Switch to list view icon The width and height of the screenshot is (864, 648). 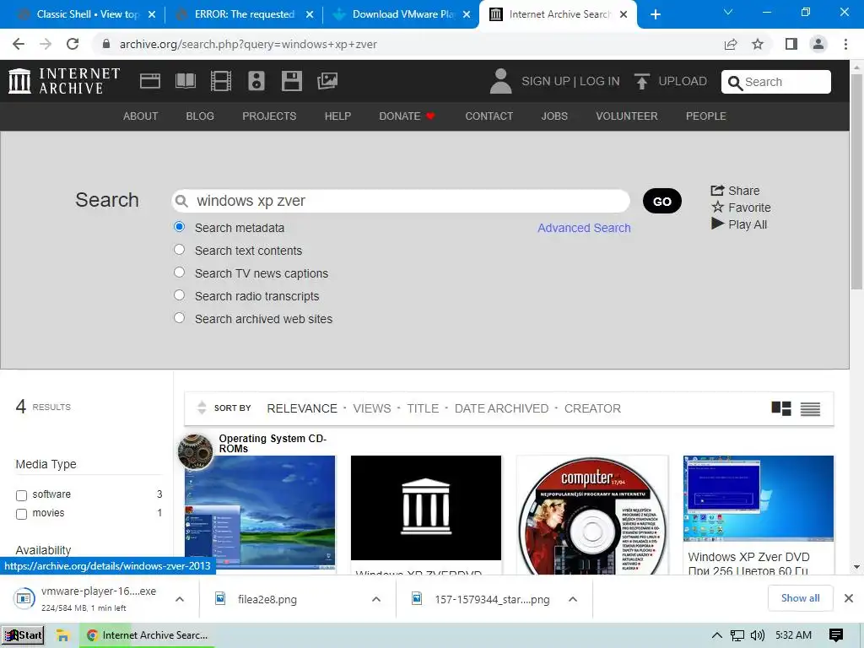(810, 409)
